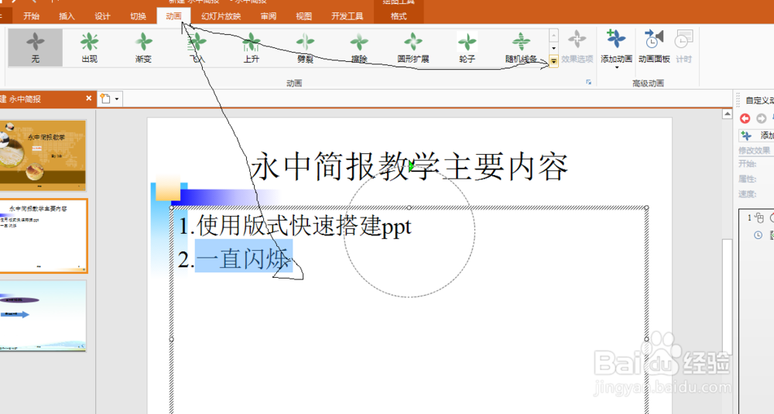Image resolution: width=774 pixels, height=414 pixels.
Task: Apply the 擦除 wipe animation
Action: [x=359, y=48]
